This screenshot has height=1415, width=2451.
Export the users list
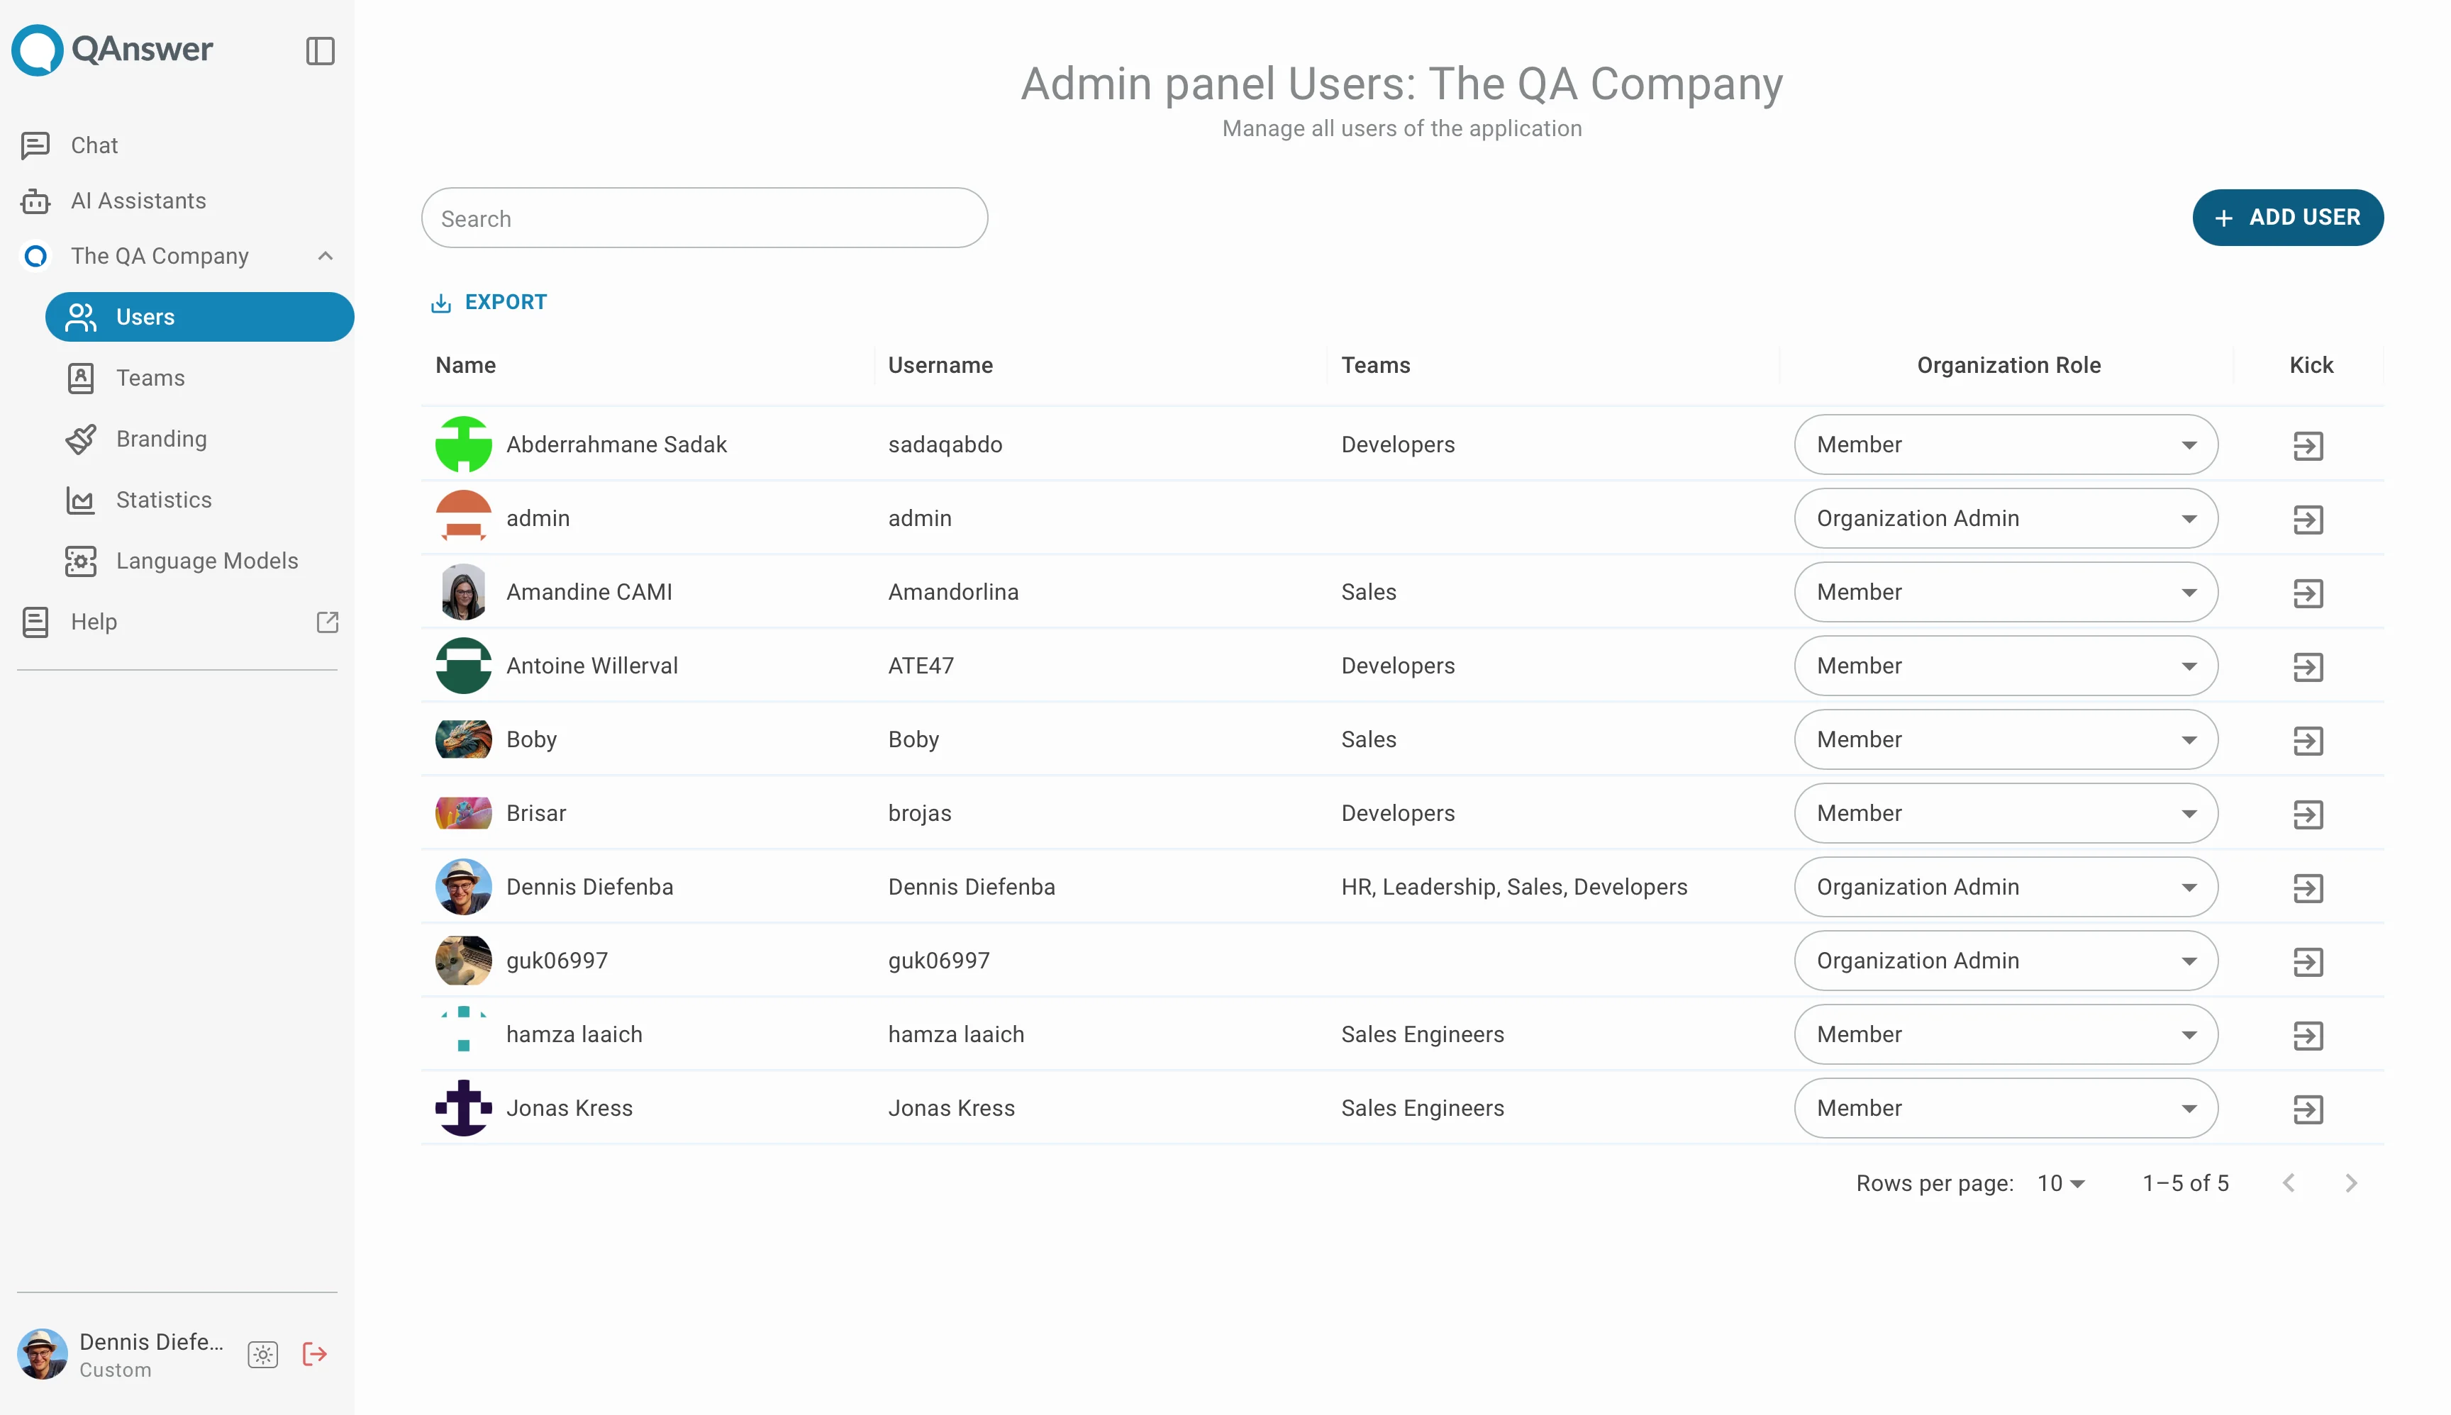(488, 302)
